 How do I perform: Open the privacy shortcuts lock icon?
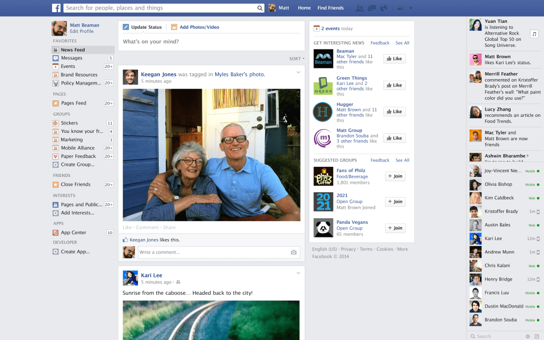point(401,8)
